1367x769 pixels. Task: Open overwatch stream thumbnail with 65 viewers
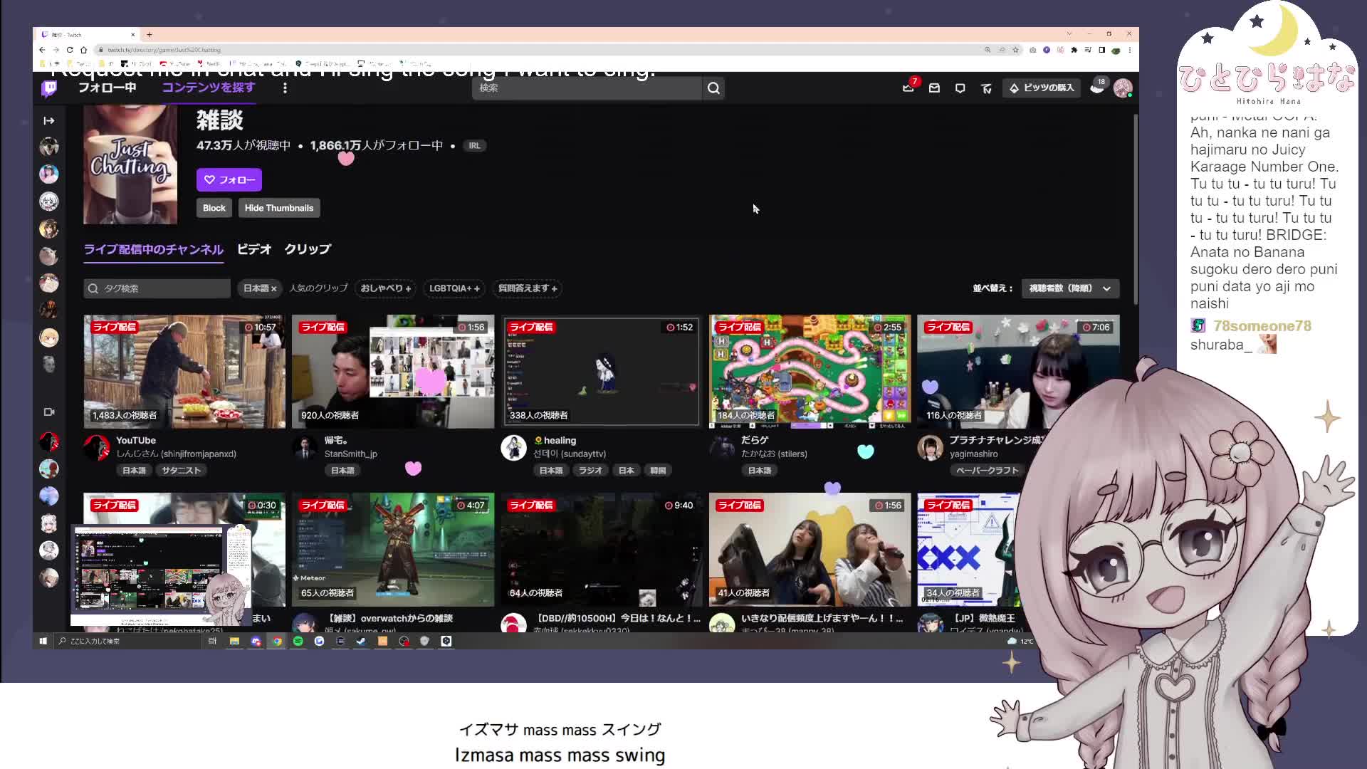pyautogui.click(x=393, y=550)
